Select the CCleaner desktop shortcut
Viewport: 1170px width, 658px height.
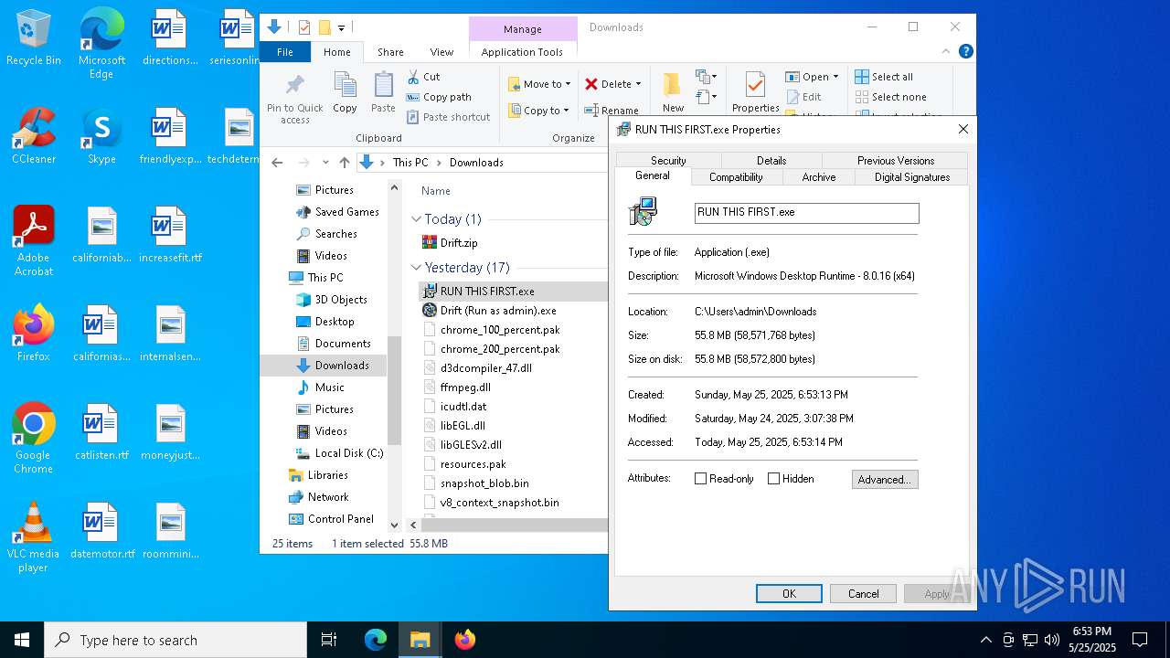click(x=34, y=136)
